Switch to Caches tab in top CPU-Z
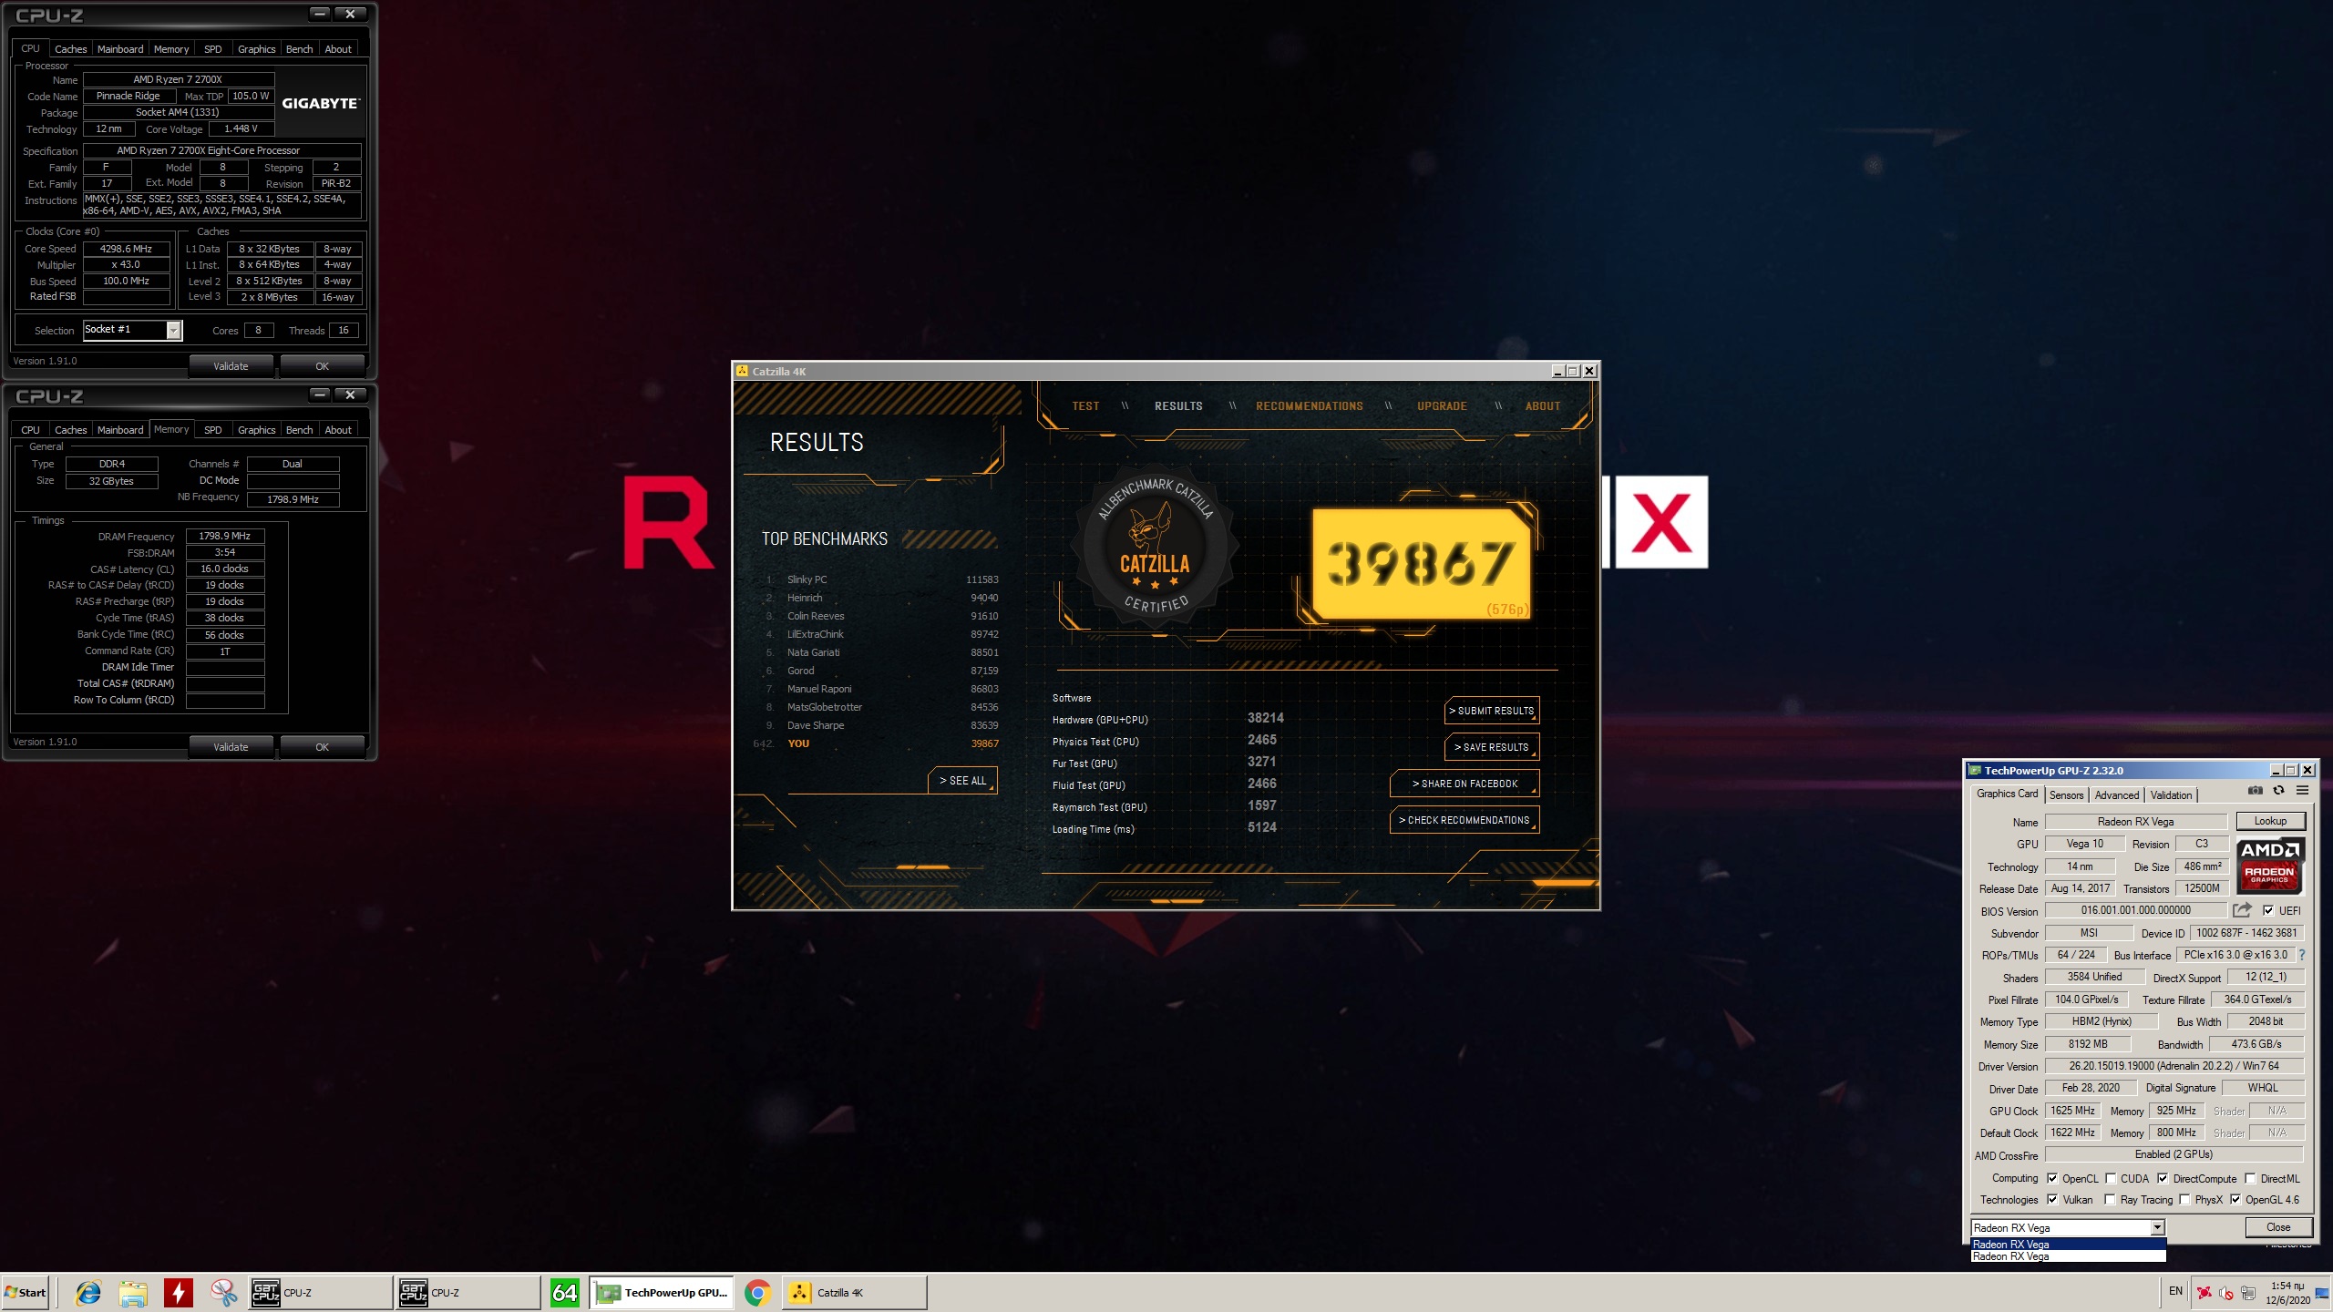This screenshot has height=1312, width=2333. click(70, 49)
